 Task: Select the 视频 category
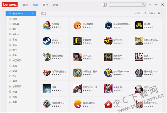(21, 19)
